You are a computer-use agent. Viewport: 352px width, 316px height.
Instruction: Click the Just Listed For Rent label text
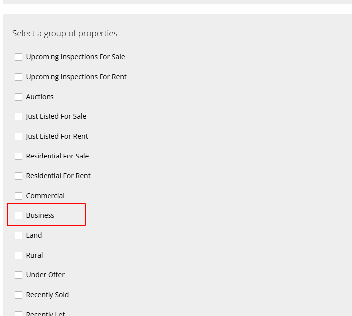(56, 136)
